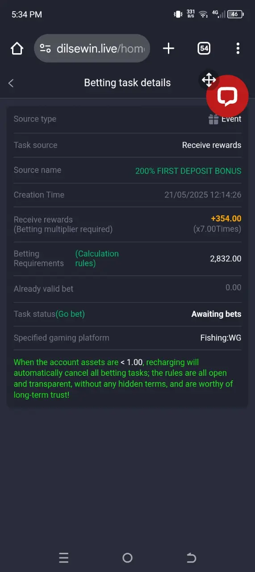Open the Calculation rules link
255x572 pixels.
click(x=97, y=258)
